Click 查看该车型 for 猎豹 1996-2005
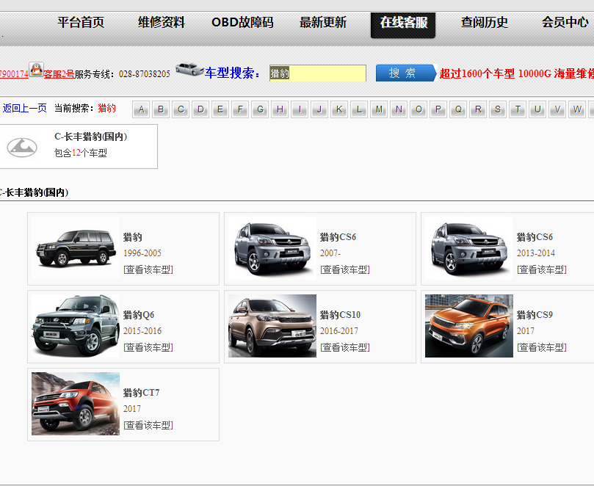594x486 pixels. [x=148, y=269]
